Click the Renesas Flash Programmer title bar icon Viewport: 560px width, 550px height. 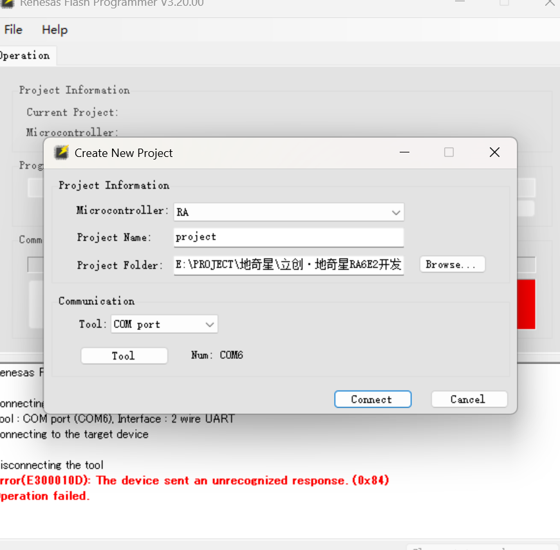[x=7, y=4]
